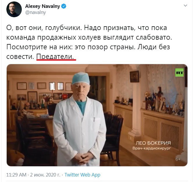This screenshot has height=182, width=193.
Task: Select the word Посмотрите in tweet text
Action: point(27,47)
